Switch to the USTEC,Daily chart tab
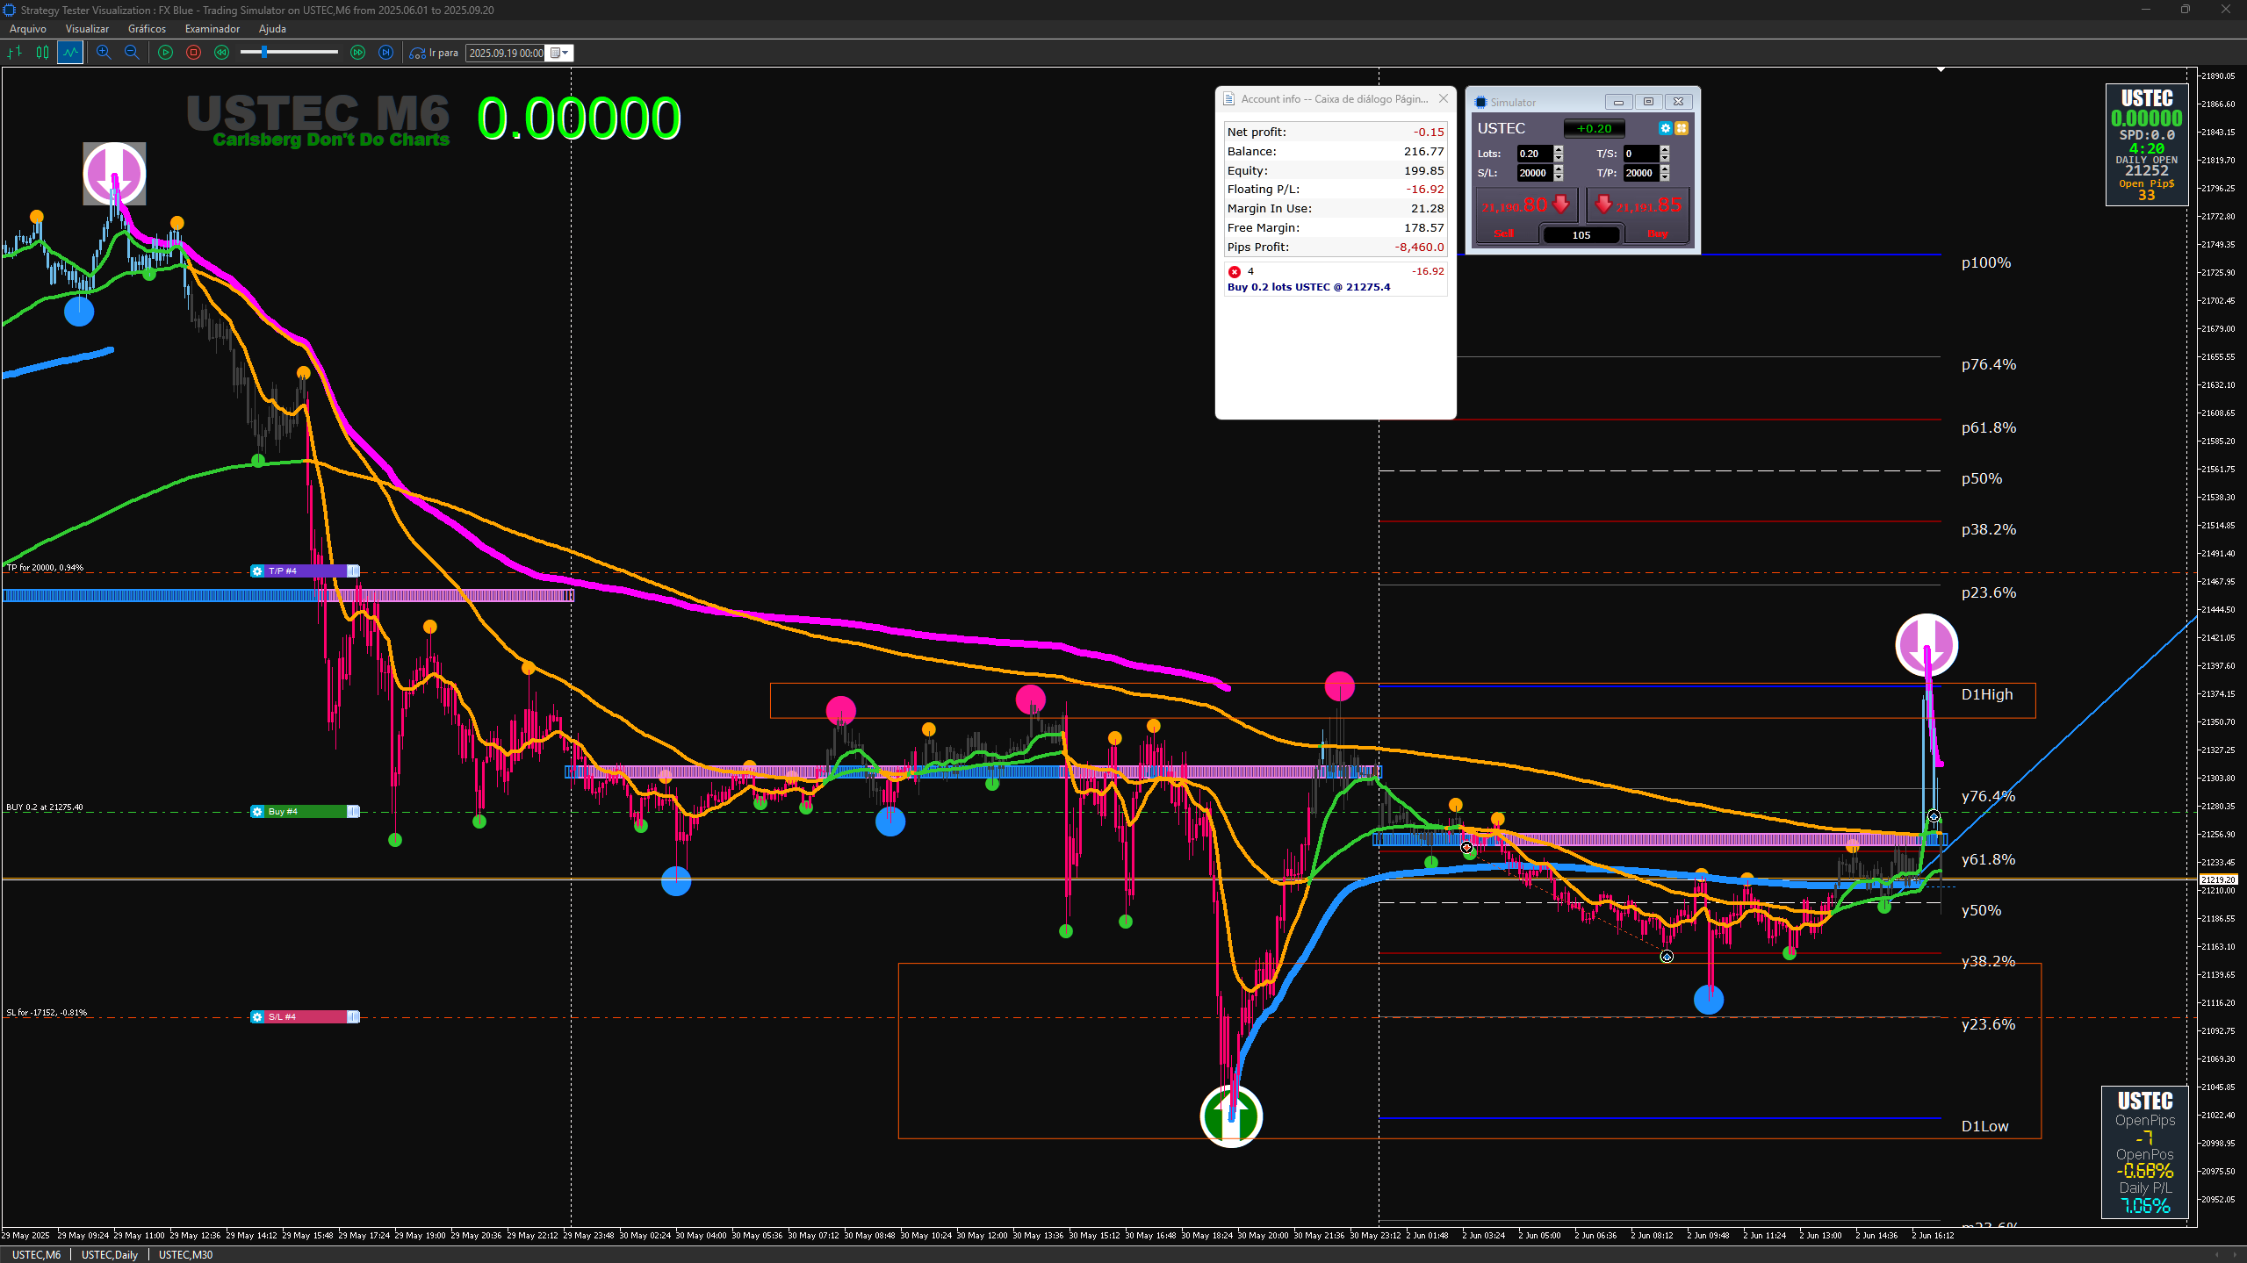Viewport: 2247px width, 1263px height. 109,1254
